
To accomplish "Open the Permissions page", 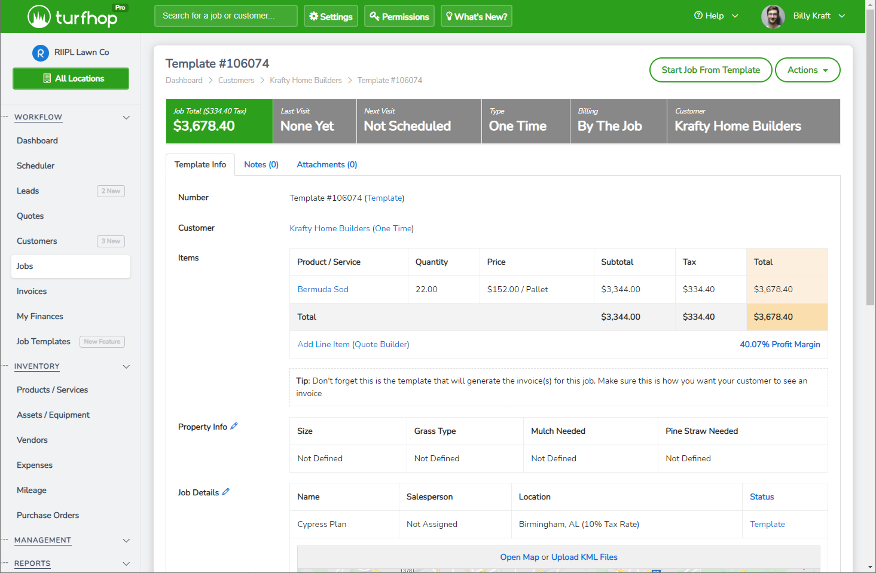I will pyautogui.click(x=399, y=16).
